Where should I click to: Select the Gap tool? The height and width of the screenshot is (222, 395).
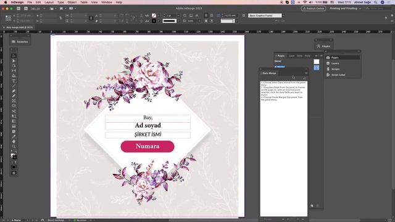tap(14, 71)
